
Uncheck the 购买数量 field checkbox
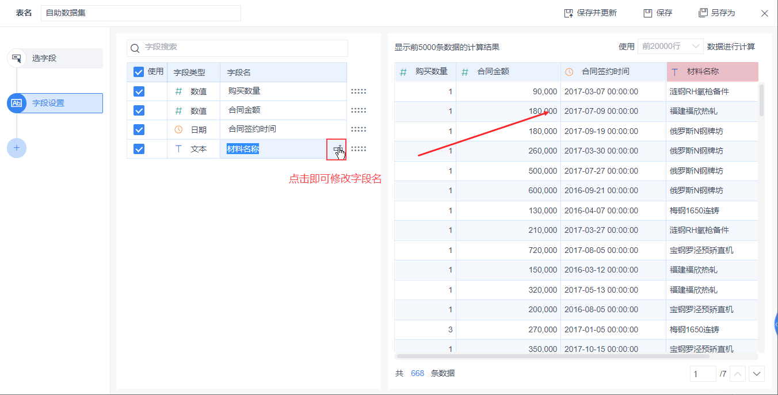click(x=139, y=91)
